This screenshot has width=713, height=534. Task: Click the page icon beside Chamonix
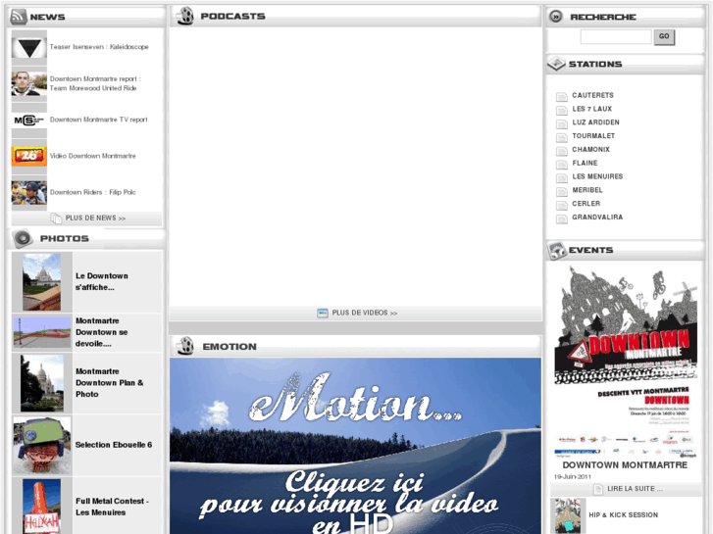coord(562,151)
